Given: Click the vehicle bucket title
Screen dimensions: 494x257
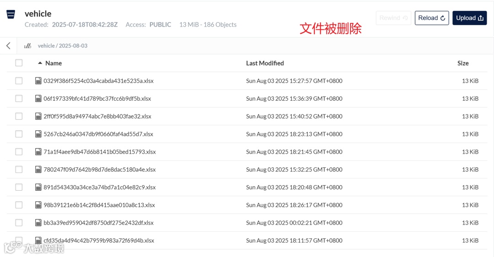Looking at the screenshot, I should [38, 14].
